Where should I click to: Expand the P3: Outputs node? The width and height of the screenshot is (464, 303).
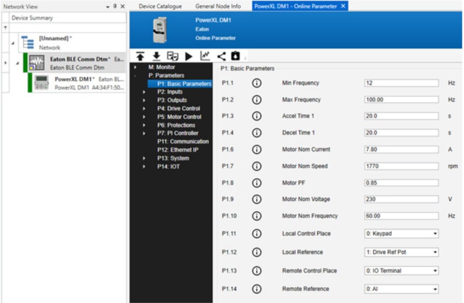(x=144, y=100)
